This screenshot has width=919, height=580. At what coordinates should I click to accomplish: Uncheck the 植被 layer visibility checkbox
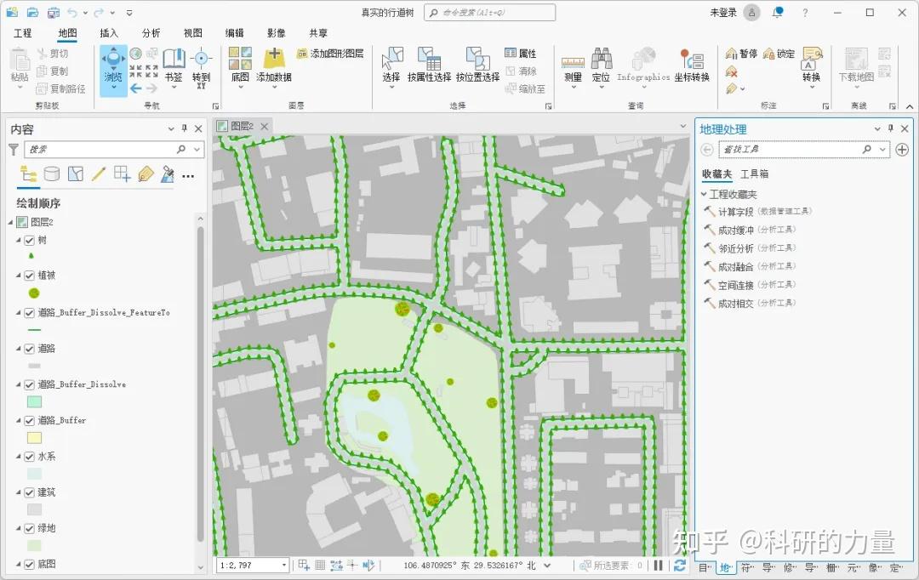[29, 276]
